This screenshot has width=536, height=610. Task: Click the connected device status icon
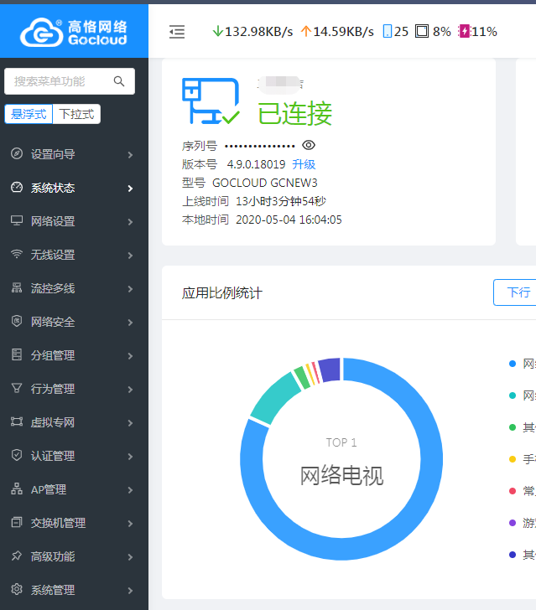tap(210, 101)
